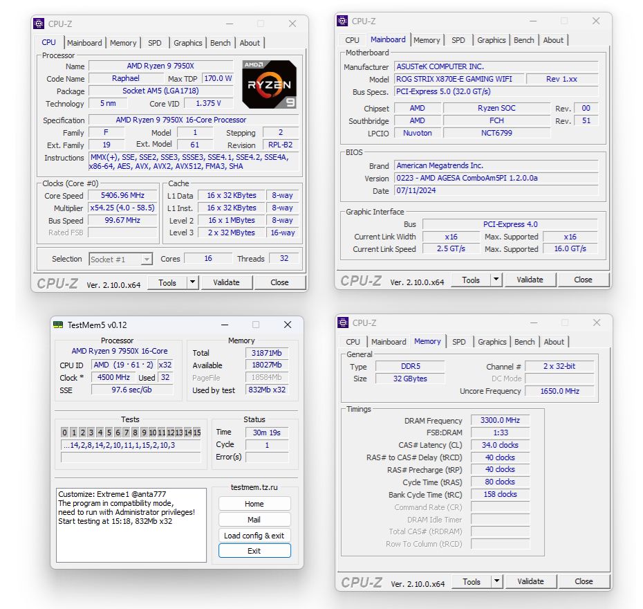Open Graphics tab in CPU window
Screen dimensions: 643x609
tap(188, 43)
